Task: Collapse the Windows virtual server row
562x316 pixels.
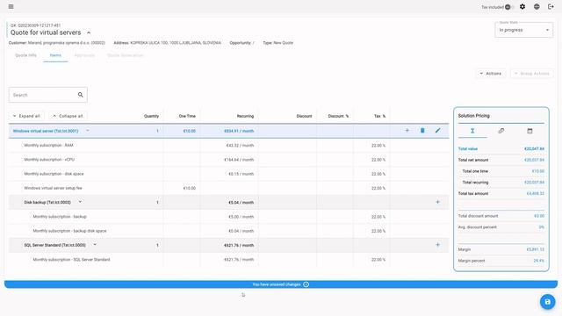Action: tap(88, 131)
